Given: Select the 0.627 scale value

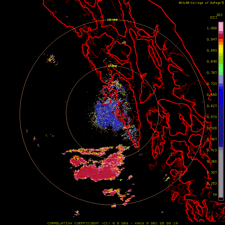Looking at the screenshot, I should pos(212,106).
